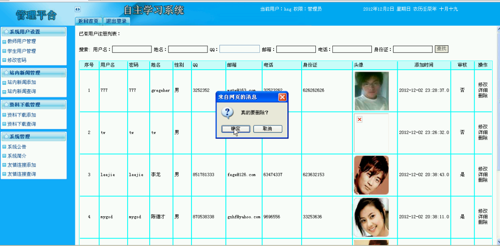Focus the 姓名 search field
This screenshot has height=246, width=500.
point(188,49)
